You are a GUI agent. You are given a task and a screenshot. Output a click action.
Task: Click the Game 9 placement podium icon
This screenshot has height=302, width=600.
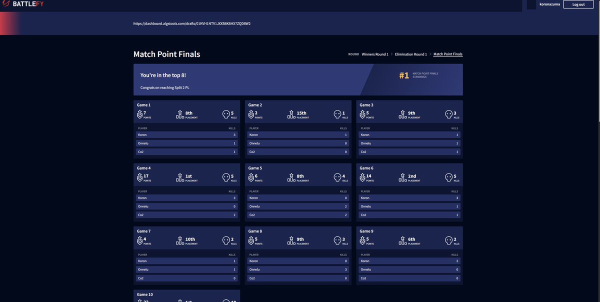403,240
